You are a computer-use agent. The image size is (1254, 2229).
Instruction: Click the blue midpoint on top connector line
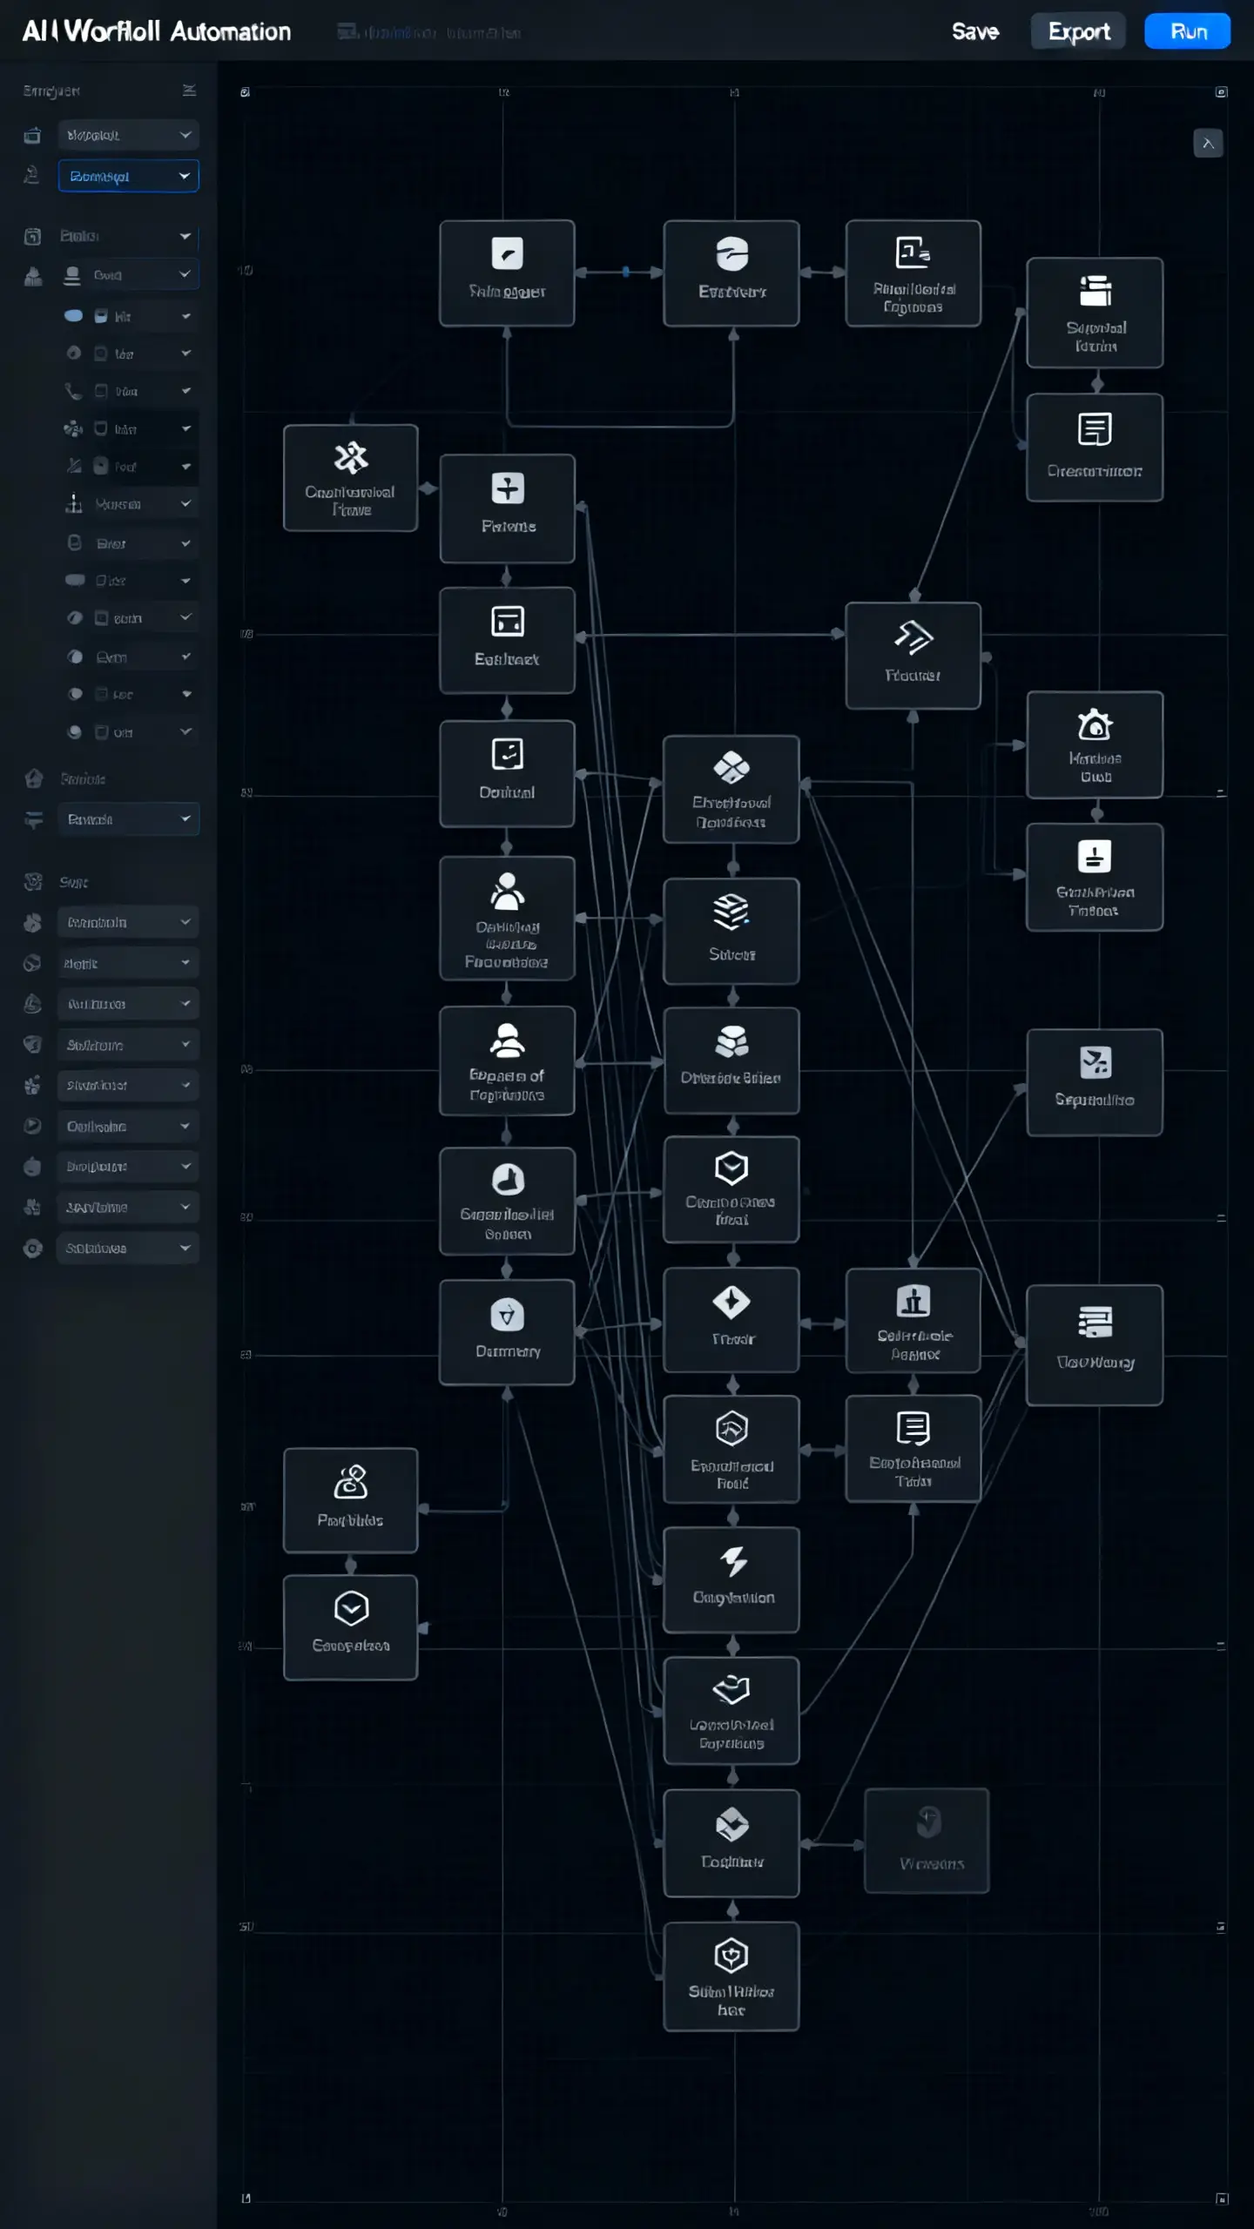(x=625, y=272)
